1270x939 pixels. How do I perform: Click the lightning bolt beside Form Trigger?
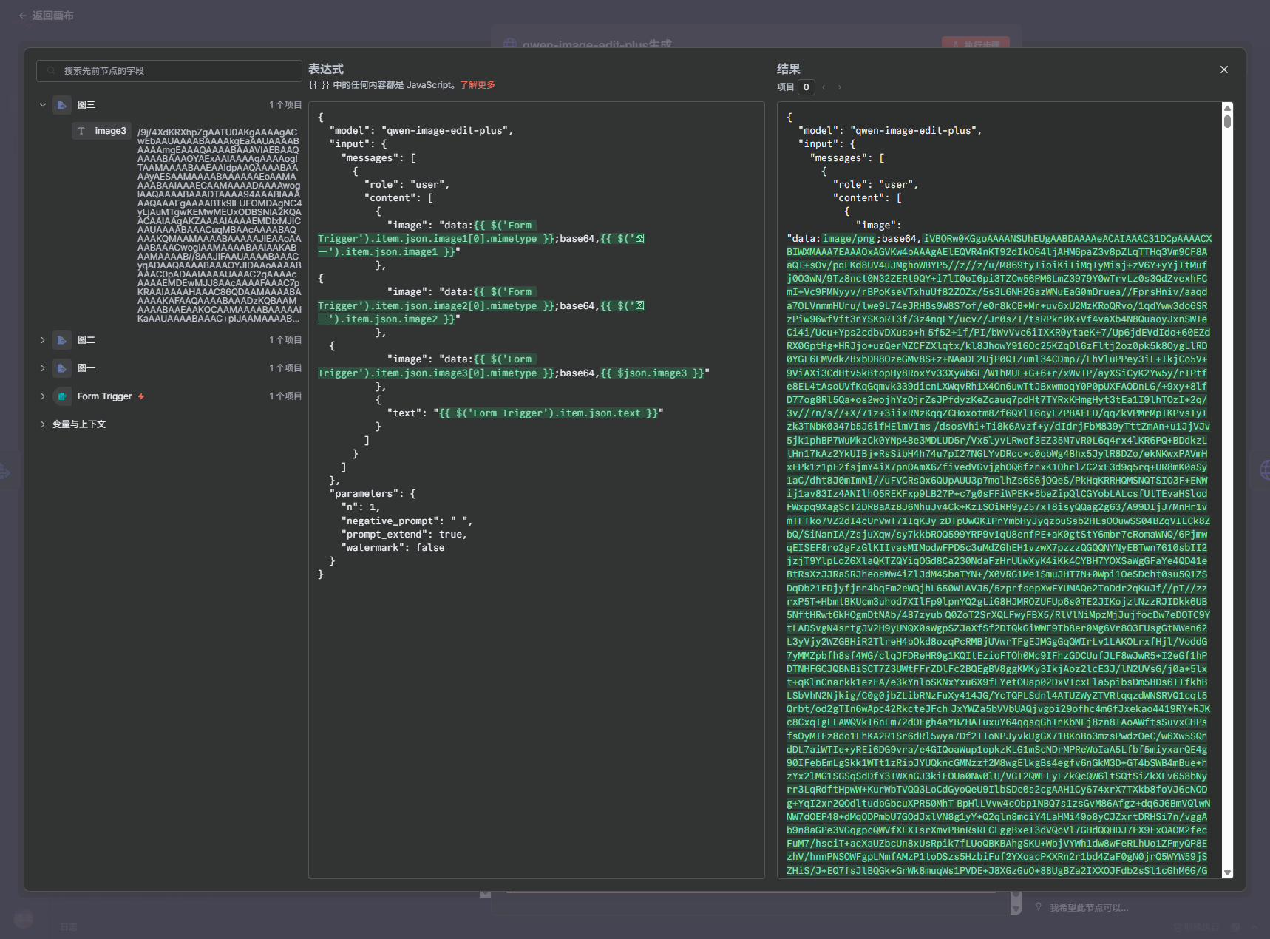point(141,396)
